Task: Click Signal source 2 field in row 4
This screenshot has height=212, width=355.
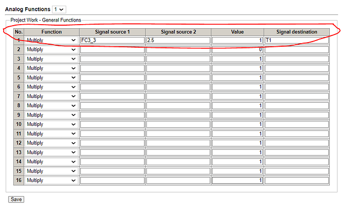Action: click(178, 68)
